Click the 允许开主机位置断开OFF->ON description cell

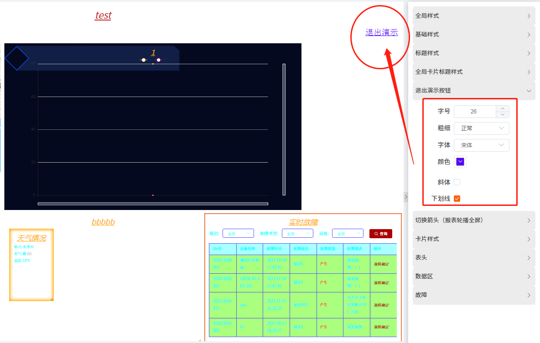(357, 305)
